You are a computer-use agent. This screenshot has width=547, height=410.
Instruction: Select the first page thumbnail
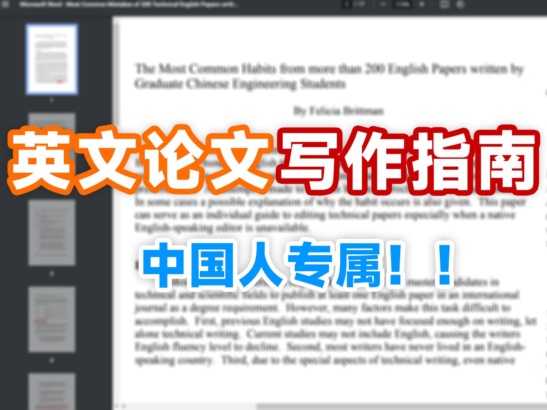[52, 59]
